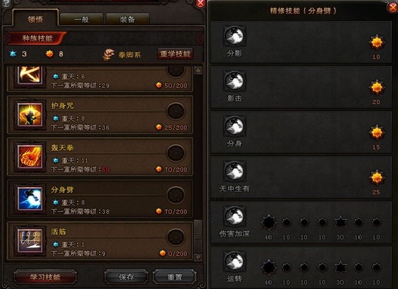398x289 pixels.
Task: Select the 分身劈 blue skill icon
Action: coord(30,199)
